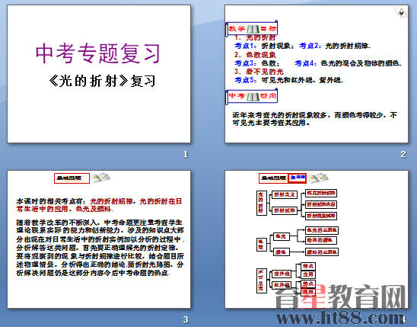
Task: Select slide 4 with the knowledge diagram
Action: pos(317,239)
